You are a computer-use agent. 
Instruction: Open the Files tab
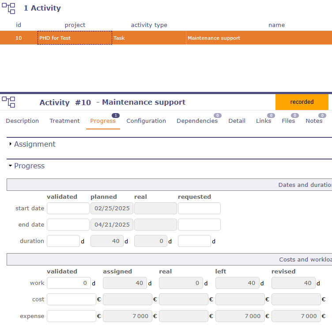[288, 121]
